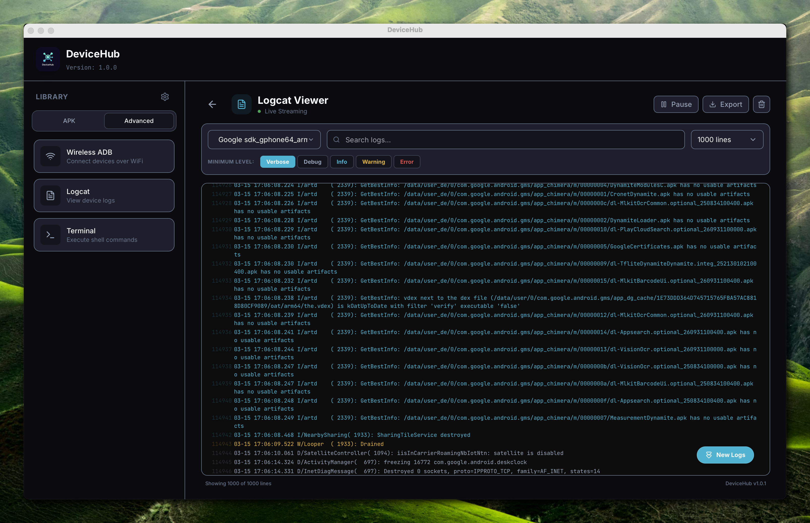Open the Google sdk_gphone64 device dropdown

264,140
